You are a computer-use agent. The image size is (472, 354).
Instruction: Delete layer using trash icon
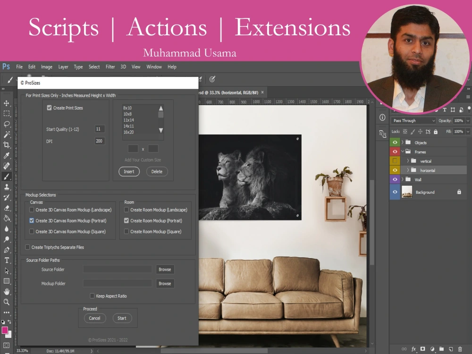pyautogui.click(x=460, y=349)
